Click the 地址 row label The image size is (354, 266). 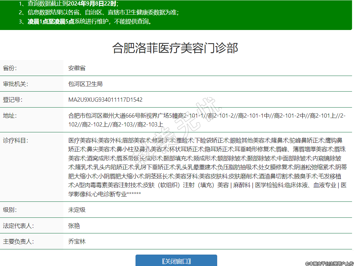[x=10, y=115]
